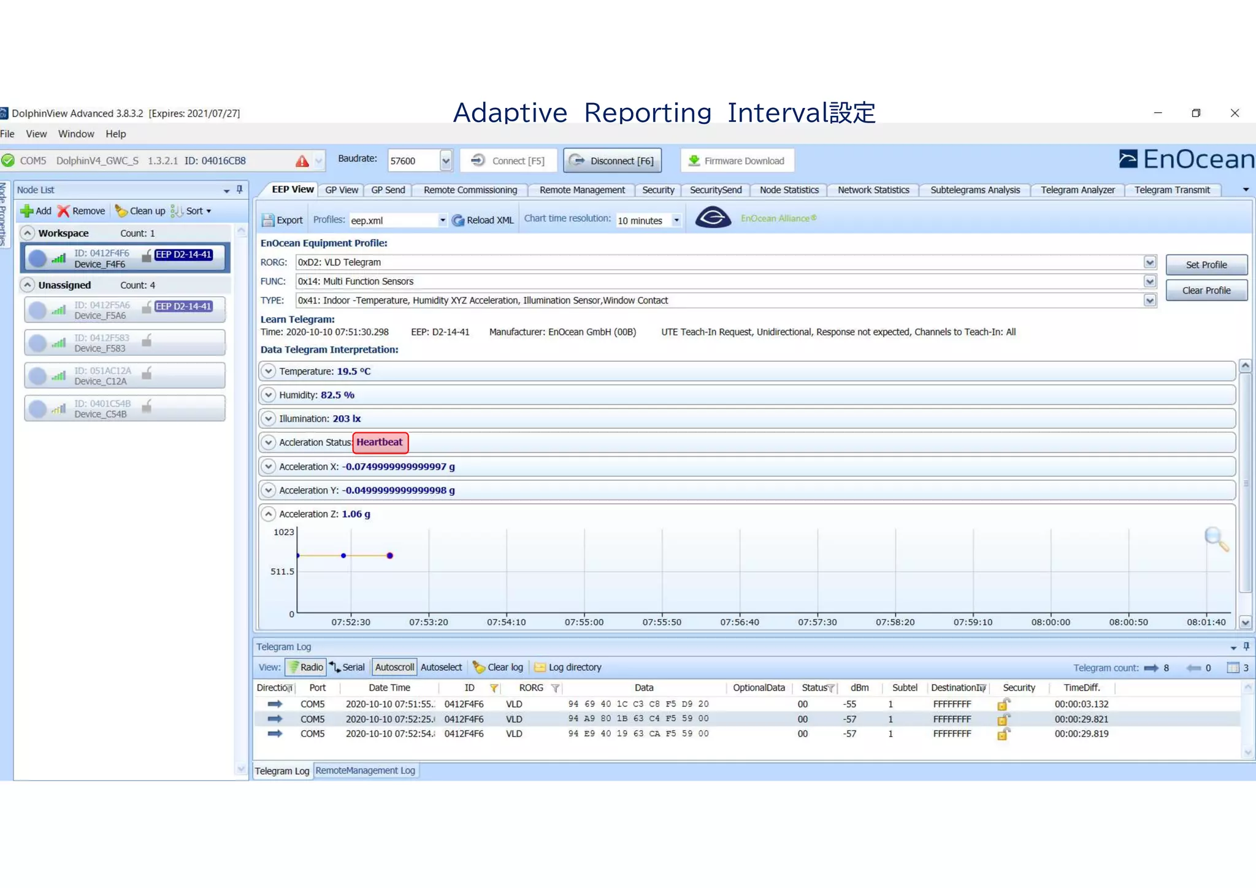Click the Add node icon
This screenshot has width=1256, height=888.
pyautogui.click(x=26, y=211)
